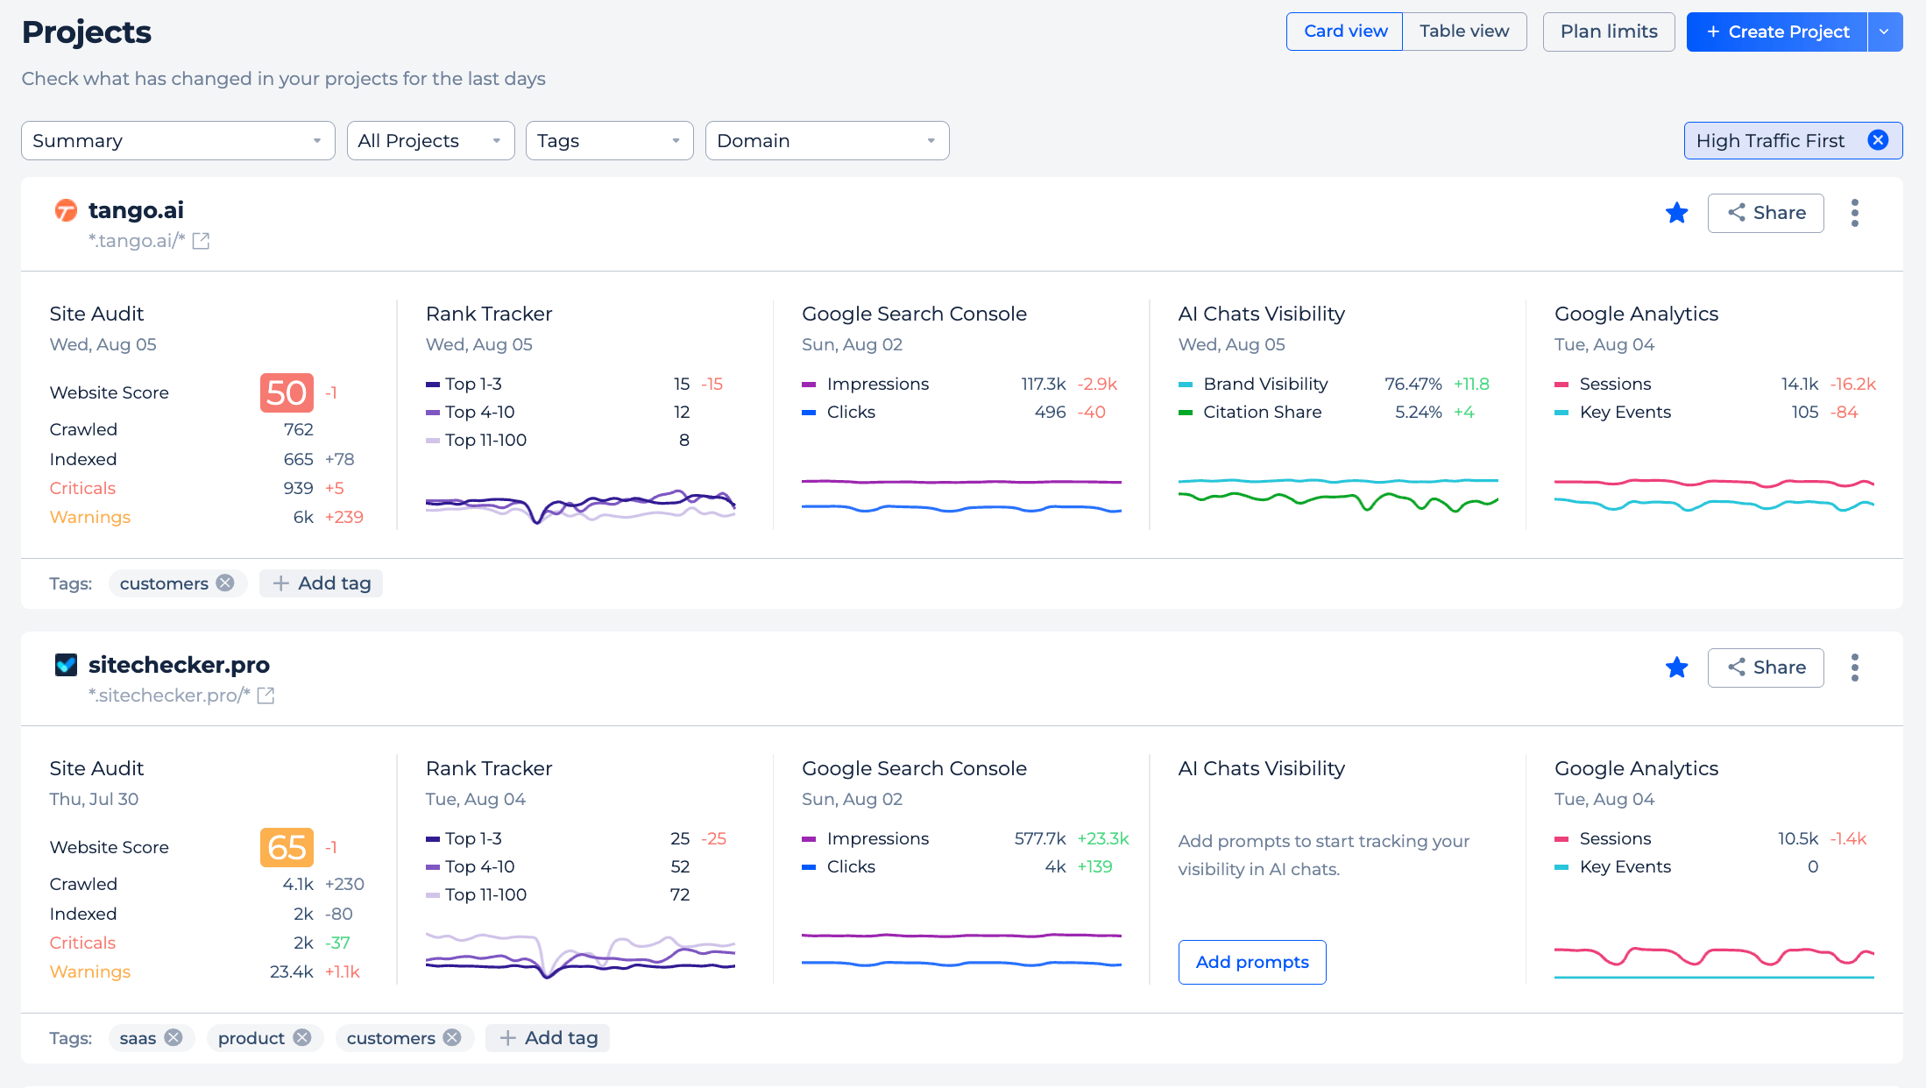Open tango.ai Site Audit section heading
Screen dimensions: 1926x1088
pyautogui.click(x=96, y=314)
